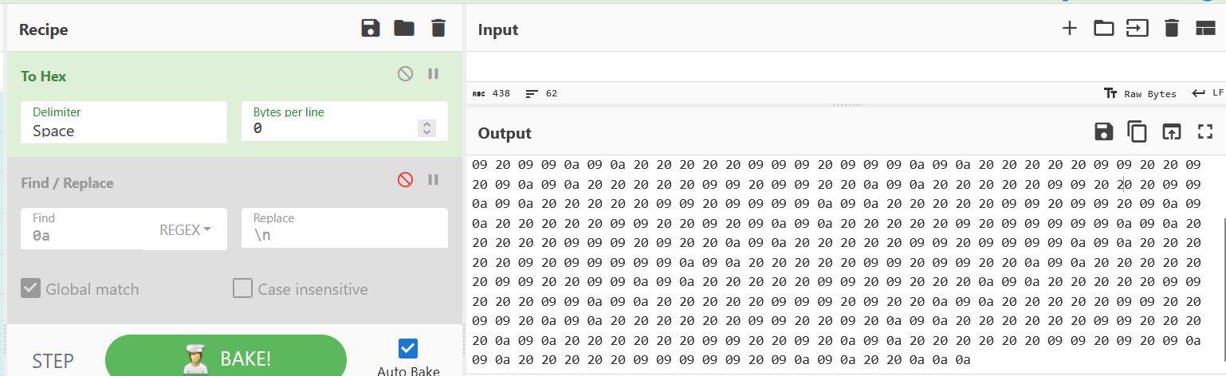Add a new input tab
Image resolution: width=1226 pixels, height=376 pixels.
(1070, 29)
